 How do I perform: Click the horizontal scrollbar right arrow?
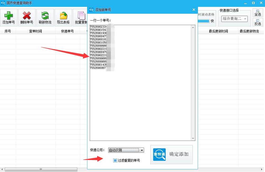pyautogui.click(x=262, y=169)
